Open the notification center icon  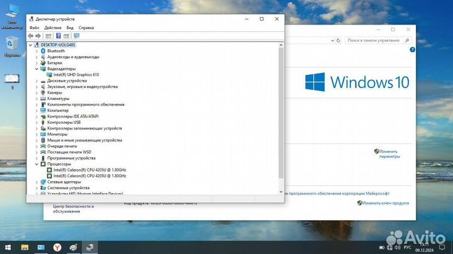point(442,247)
